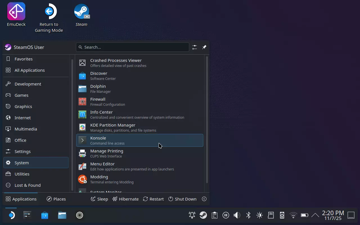Viewport: 360px width, 225px height.
Task: Launch the Dolphin File Manager entry
Action: point(140,89)
